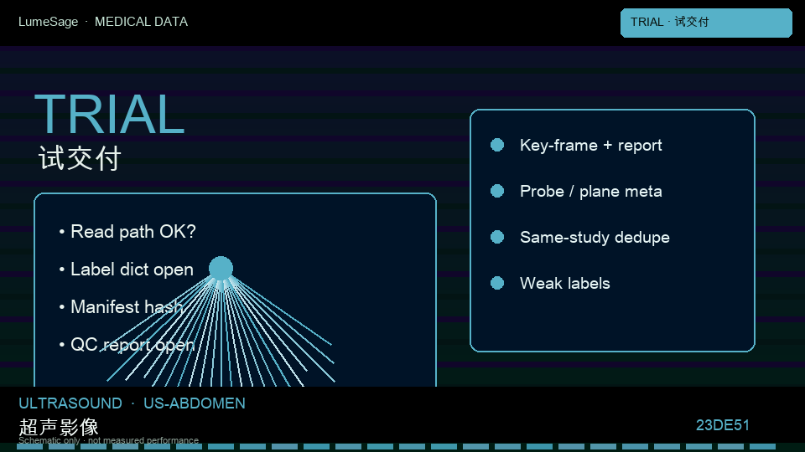Click the TRIAL · 试交付 badge button
This screenshot has width=805, height=452.
706,23
